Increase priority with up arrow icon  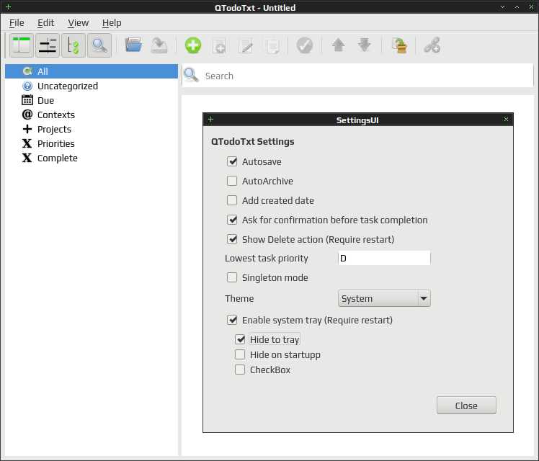pyautogui.click(x=339, y=45)
